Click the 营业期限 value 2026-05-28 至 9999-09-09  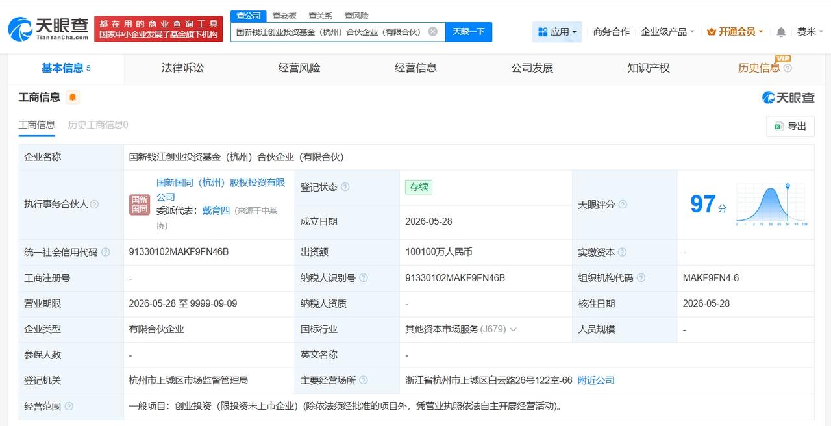(183, 303)
